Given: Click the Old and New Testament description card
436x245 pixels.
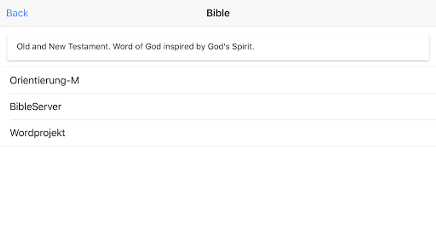Looking at the screenshot, I should (218, 47).
